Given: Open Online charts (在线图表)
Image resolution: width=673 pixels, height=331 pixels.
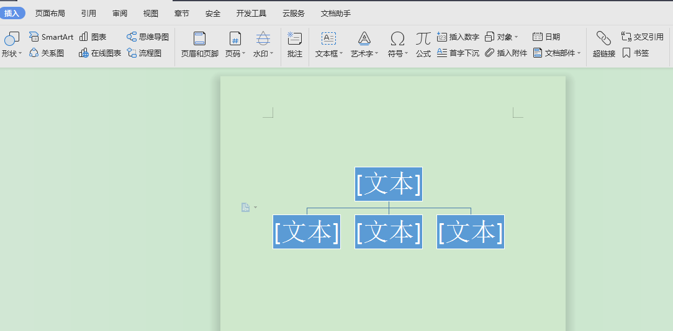Looking at the screenshot, I should pos(100,53).
